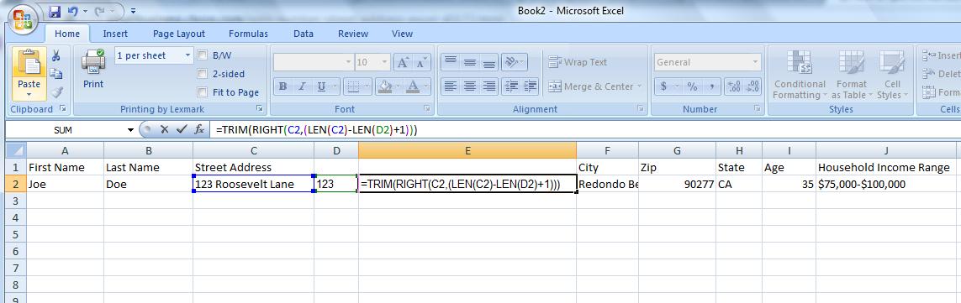Open the Review tab
961x303 pixels.
[353, 34]
